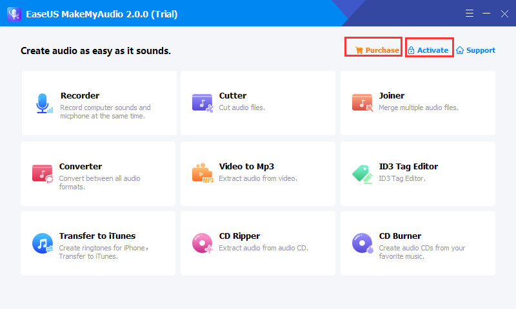Image resolution: width=516 pixels, height=309 pixels.
Task: Select the CD Burner title
Action: pos(400,236)
